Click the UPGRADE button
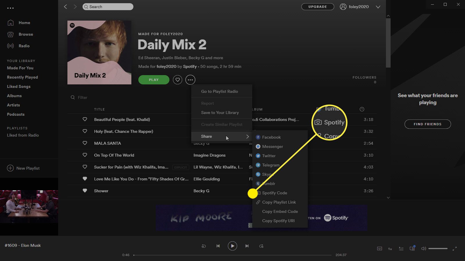 318,7
